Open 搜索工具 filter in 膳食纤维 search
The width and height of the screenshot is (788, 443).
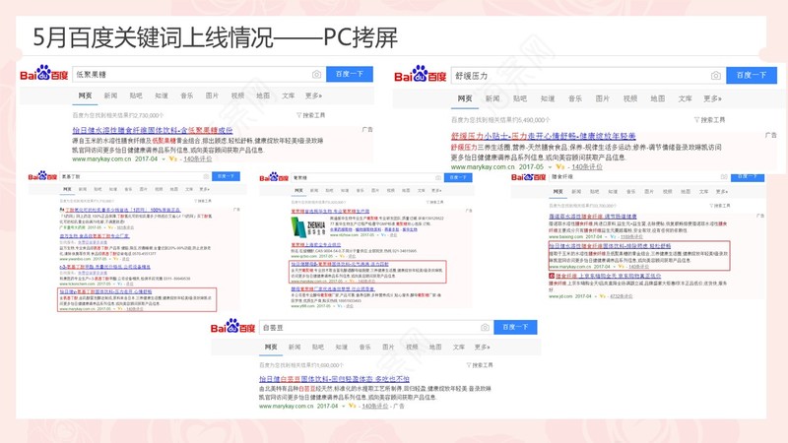click(720, 206)
